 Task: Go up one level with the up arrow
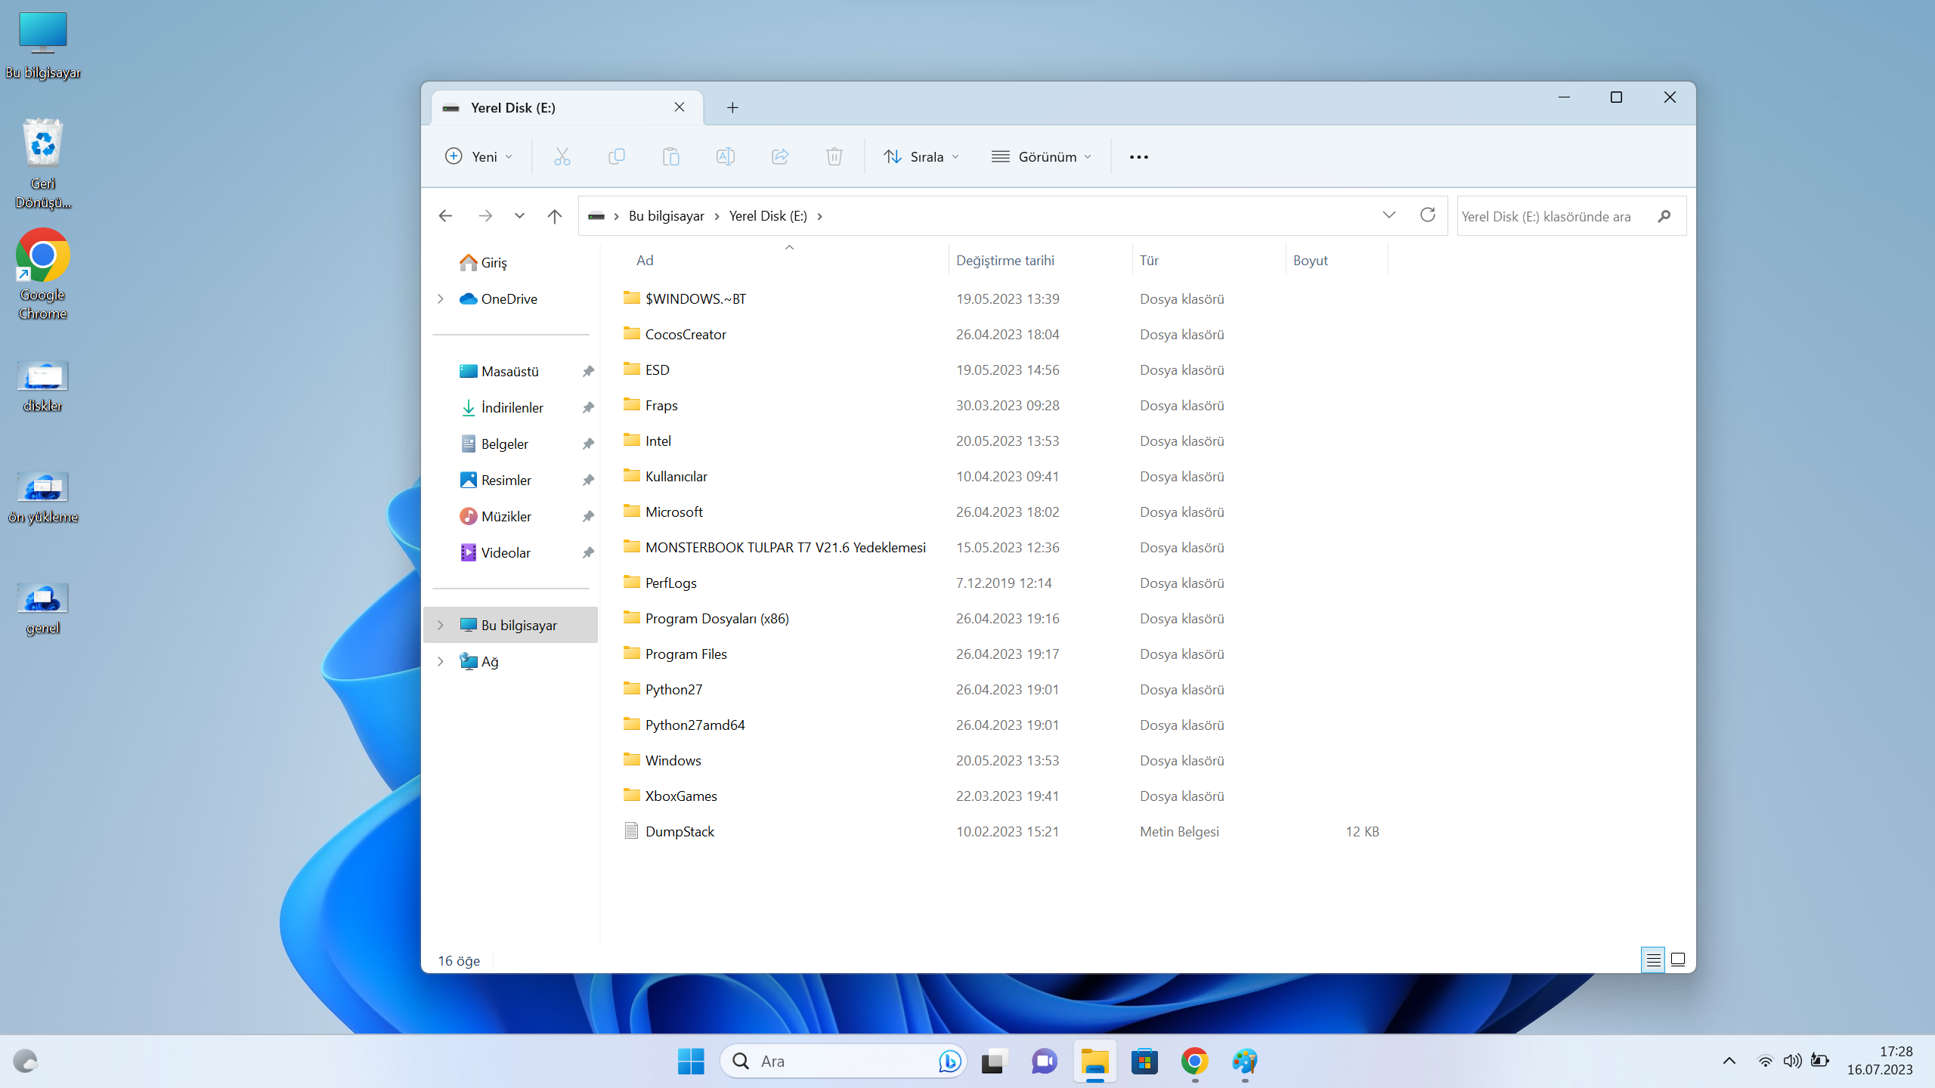coord(554,216)
